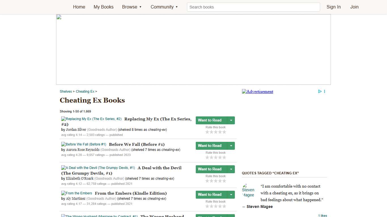The height and width of the screenshot is (217, 387).
Task: Open the Cheating Ex breadcrumb link
Action: pyautogui.click(x=85, y=91)
